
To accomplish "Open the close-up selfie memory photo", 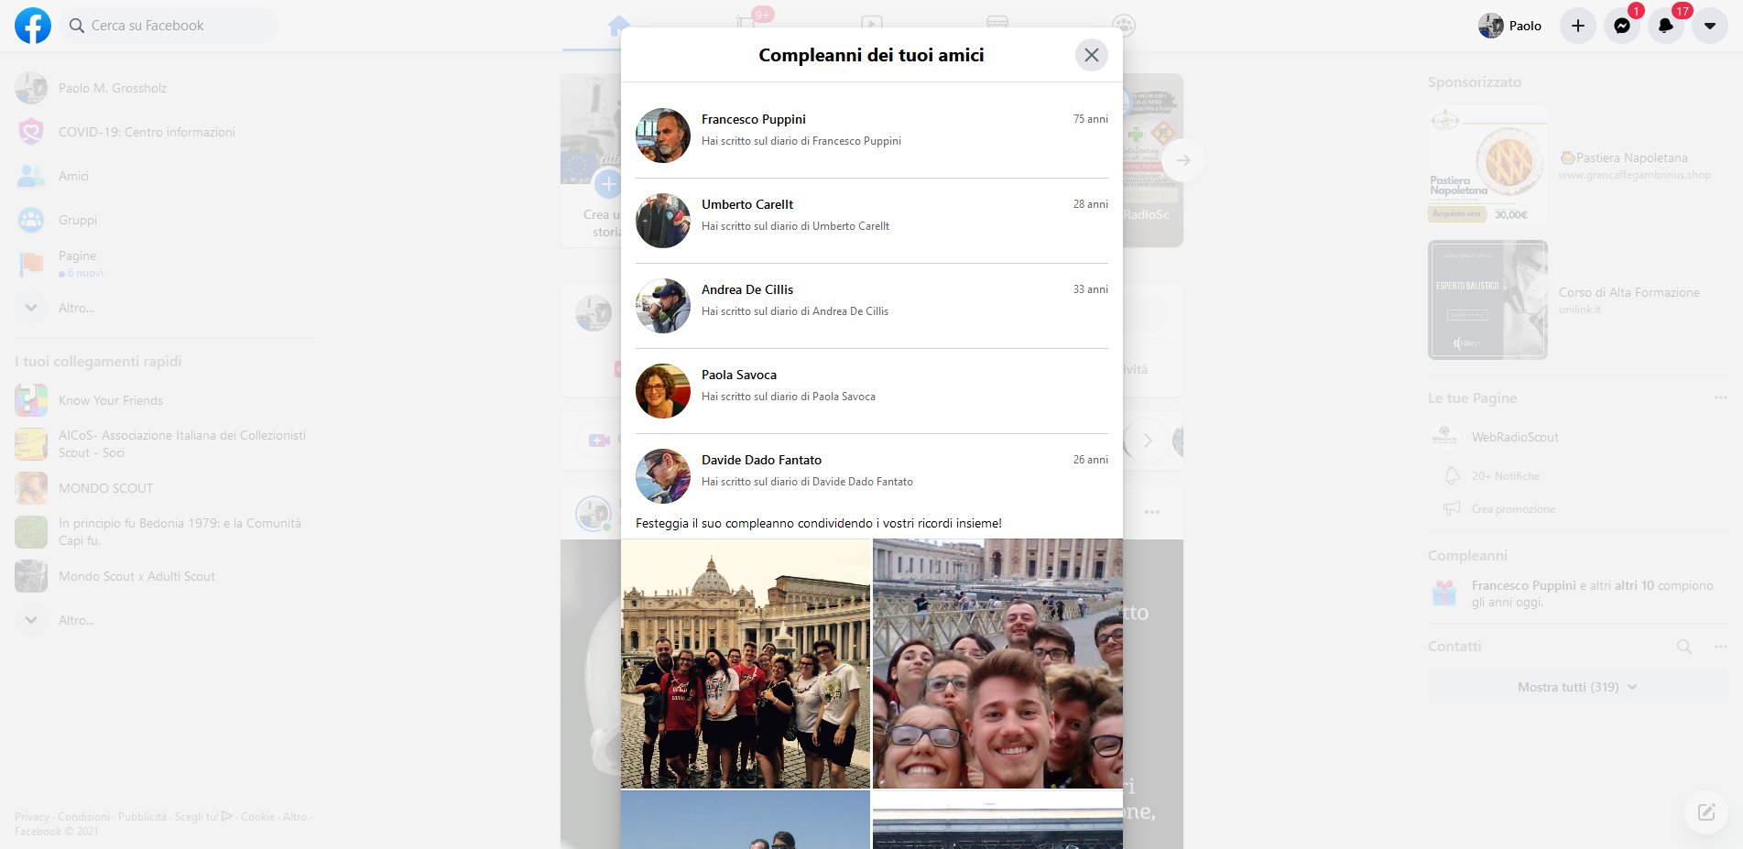I will (x=997, y=664).
